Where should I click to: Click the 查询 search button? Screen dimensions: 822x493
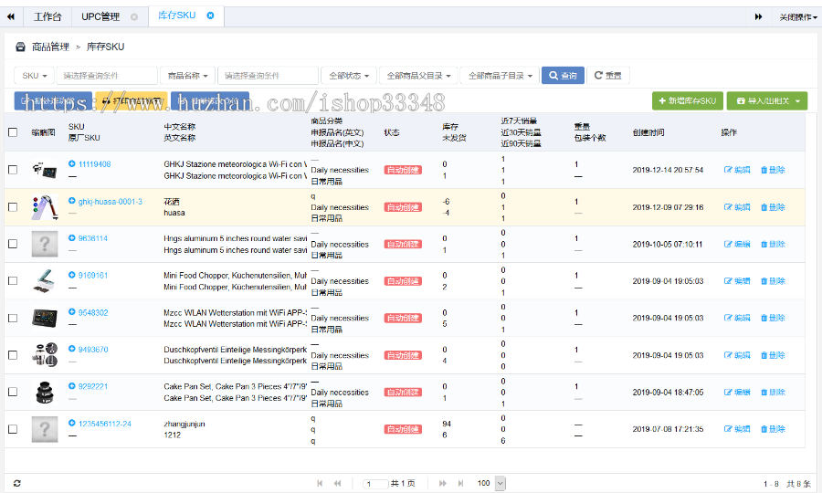pyautogui.click(x=563, y=76)
